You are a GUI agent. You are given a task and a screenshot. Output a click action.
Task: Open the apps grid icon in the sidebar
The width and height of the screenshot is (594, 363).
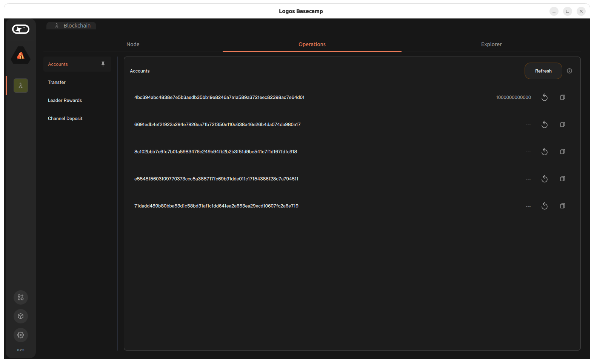pyautogui.click(x=21, y=297)
